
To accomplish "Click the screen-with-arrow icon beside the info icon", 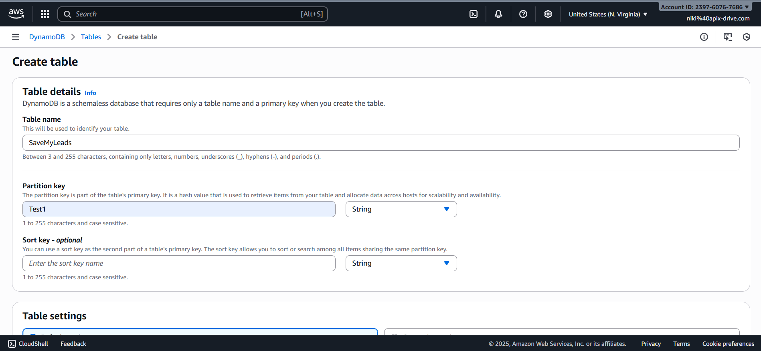I will tap(728, 37).
